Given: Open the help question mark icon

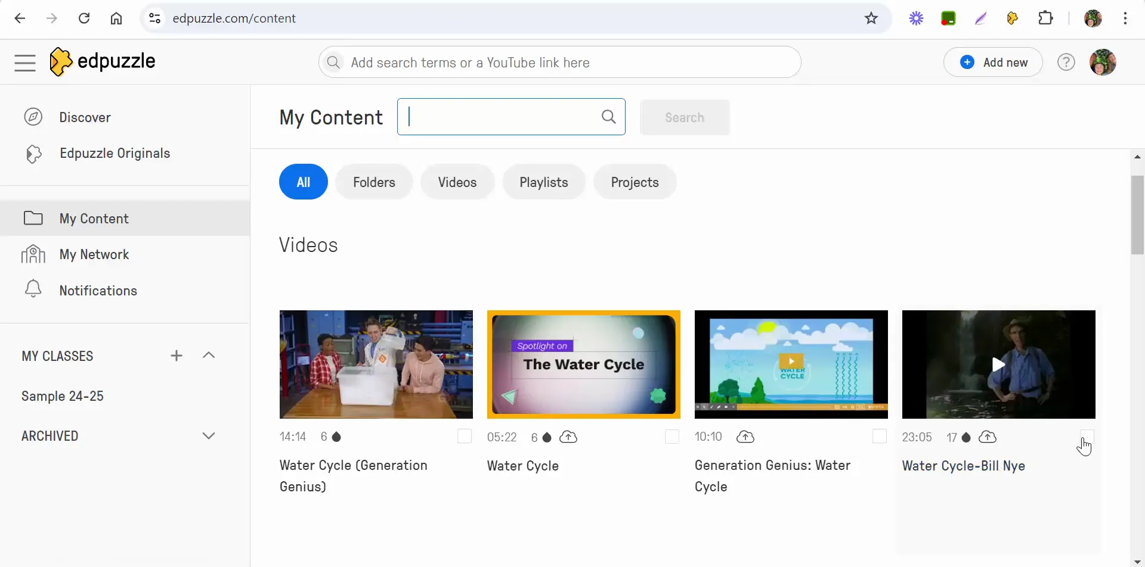Looking at the screenshot, I should click(1066, 62).
